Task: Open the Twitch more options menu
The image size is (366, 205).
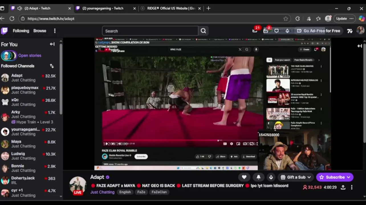Action: pos(55,31)
